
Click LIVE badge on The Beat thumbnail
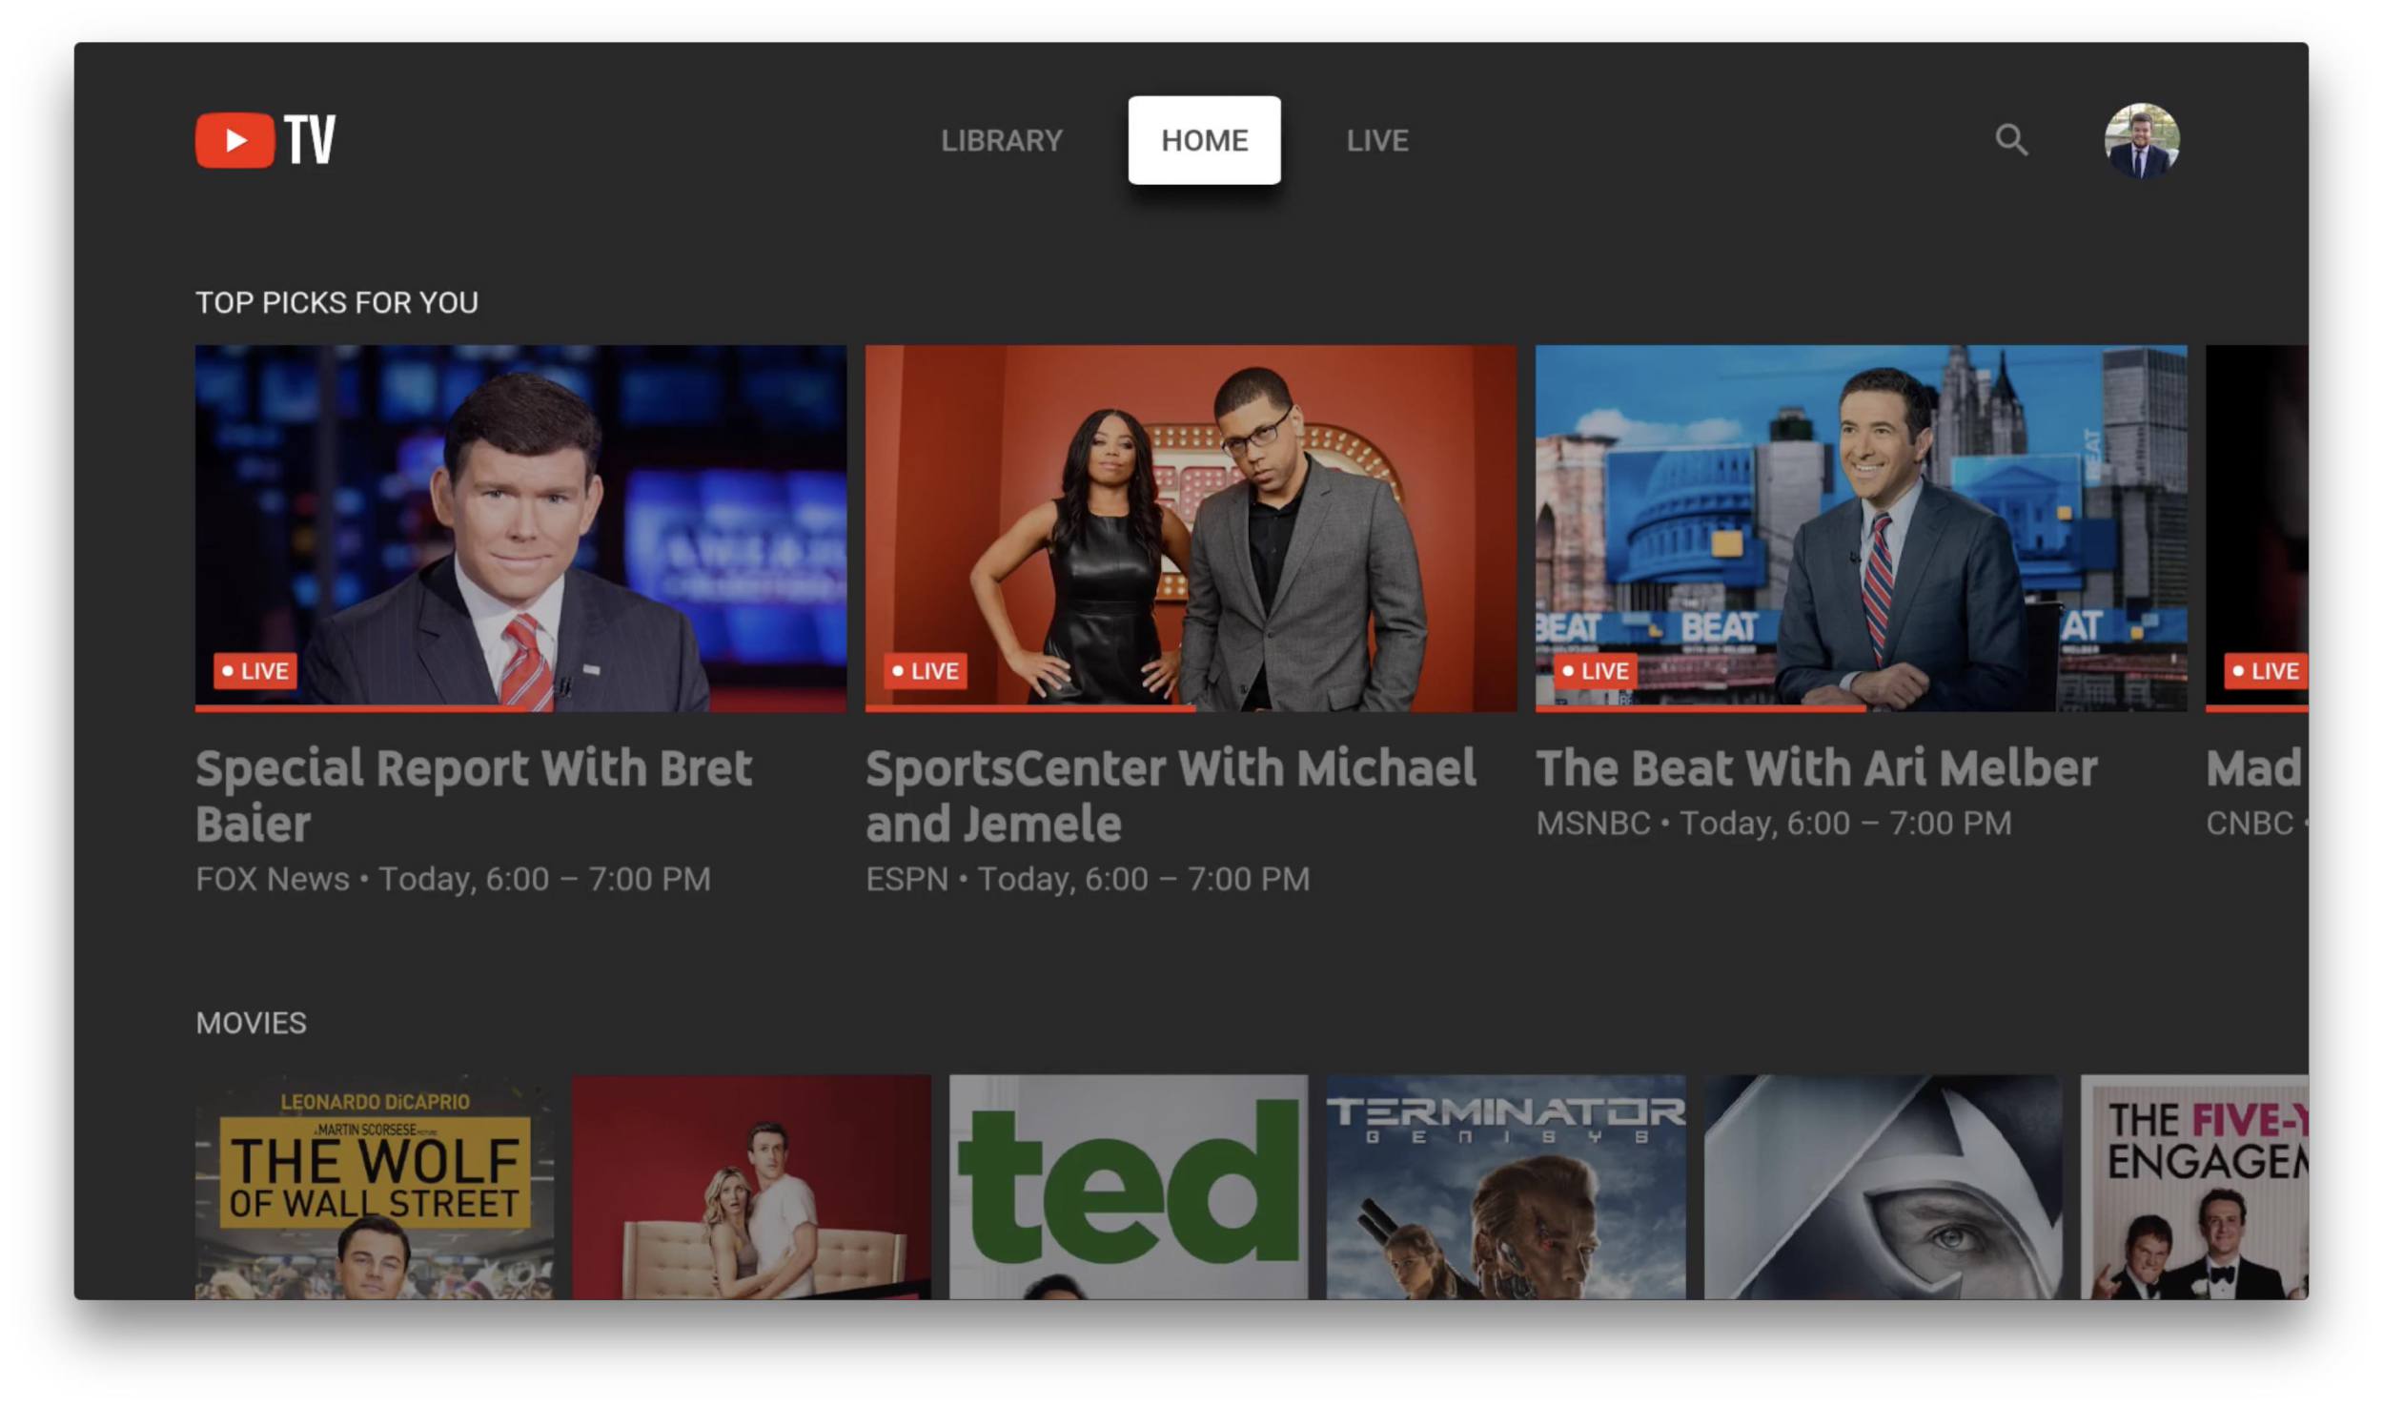(x=1596, y=671)
